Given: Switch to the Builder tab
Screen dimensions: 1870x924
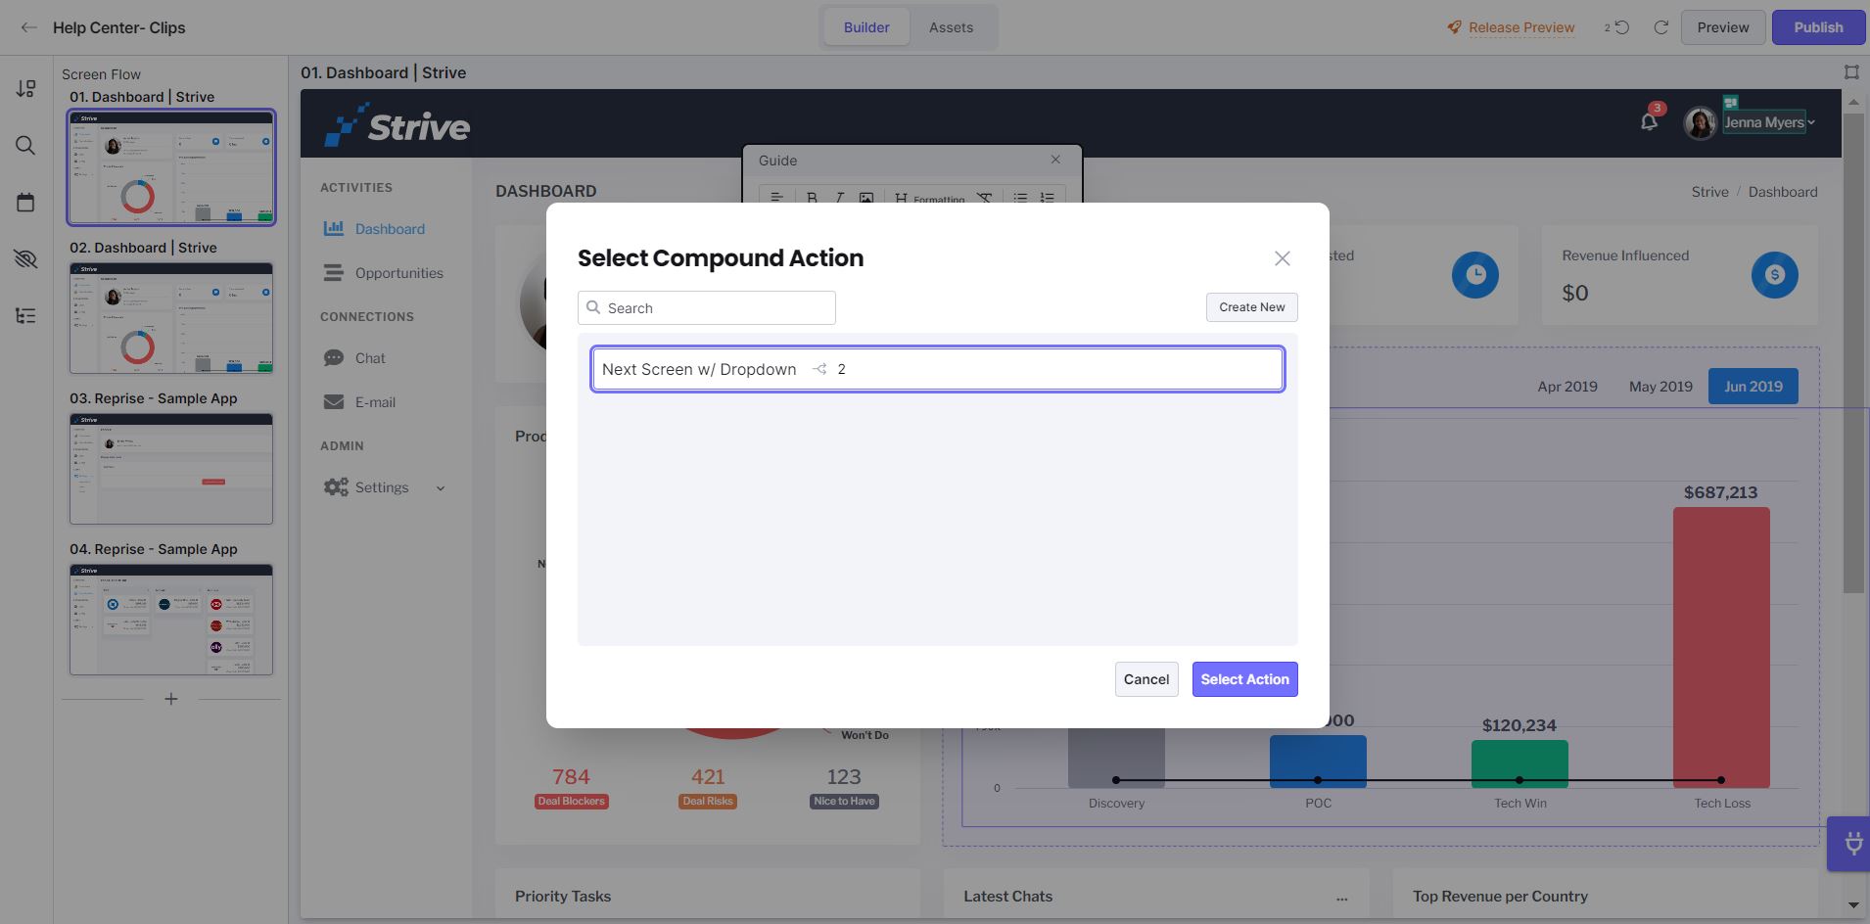Looking at the screenshot, I should pos(866,27).
